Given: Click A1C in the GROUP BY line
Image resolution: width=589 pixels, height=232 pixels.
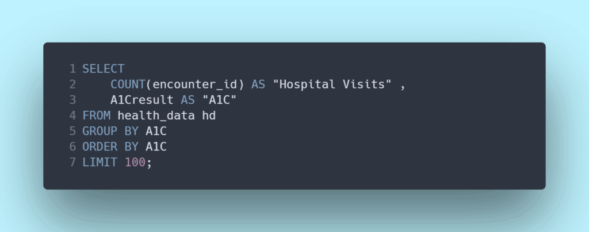Looking at the screenshot, I should click(156, 131).
